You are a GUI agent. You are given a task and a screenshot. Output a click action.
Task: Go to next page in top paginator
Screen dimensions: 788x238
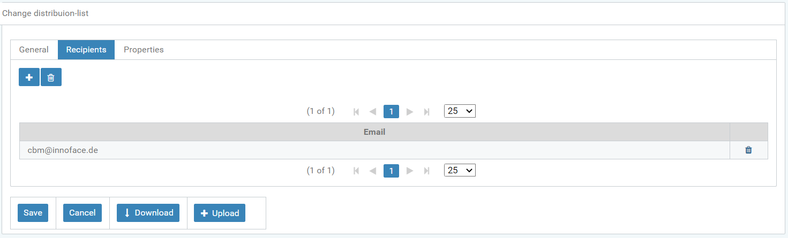(410, 112)
